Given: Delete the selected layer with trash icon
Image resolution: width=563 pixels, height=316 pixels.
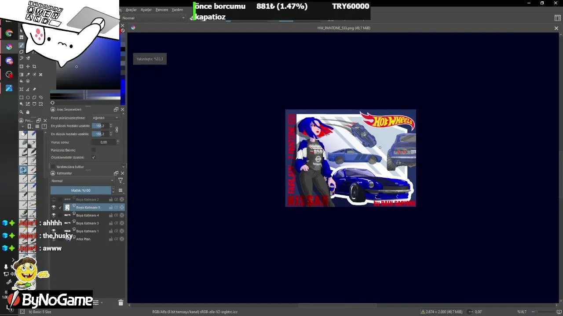Looking at the screenshot, I should pos(121,302).
